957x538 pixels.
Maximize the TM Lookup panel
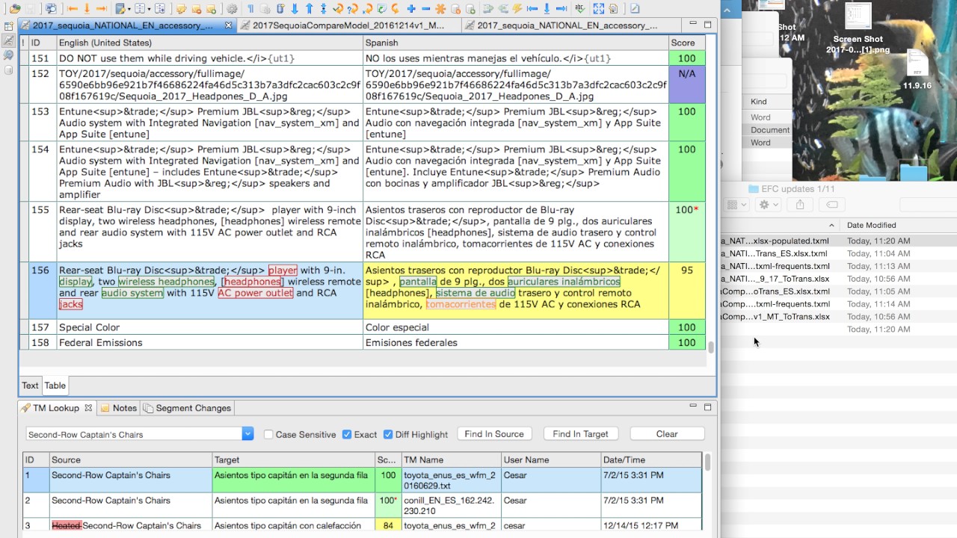(x=707, y=407)
